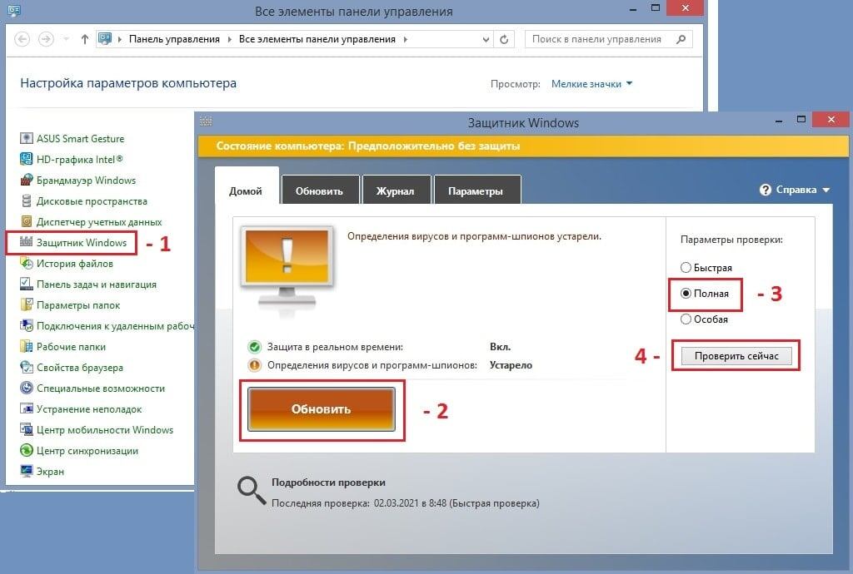Click the Подробности проверки magnifier icon
This screenshot has height=574, width=853.
pyautogui.click(x=252, y=491)
